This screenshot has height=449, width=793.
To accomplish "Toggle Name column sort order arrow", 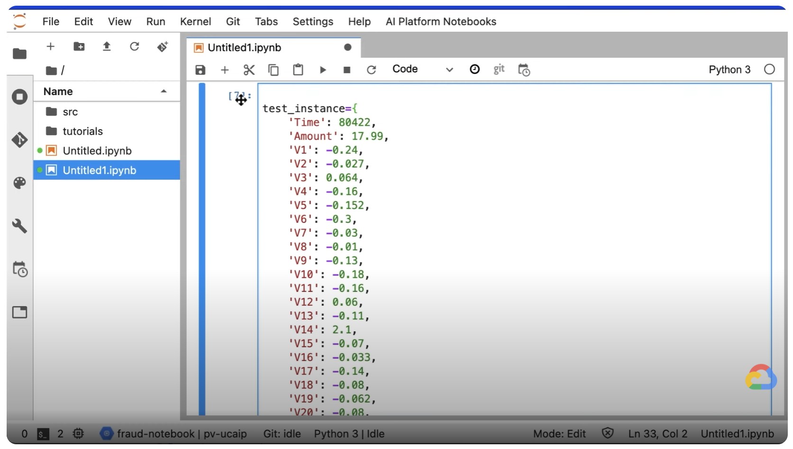I will pos(164,91).
